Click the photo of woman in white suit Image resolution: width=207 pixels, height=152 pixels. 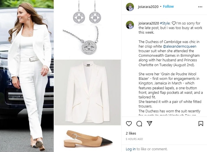27,76
